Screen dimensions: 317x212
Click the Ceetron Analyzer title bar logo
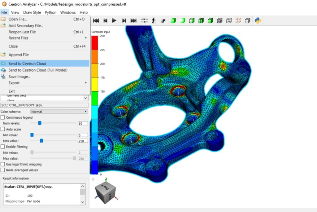[4, 4]
